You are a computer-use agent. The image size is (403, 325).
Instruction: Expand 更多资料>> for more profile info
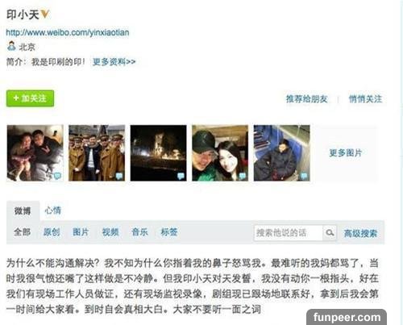(114, 62)
